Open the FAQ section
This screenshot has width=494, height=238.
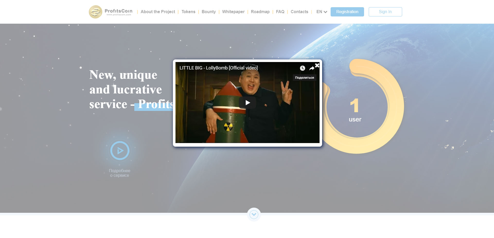click(280, 12)
